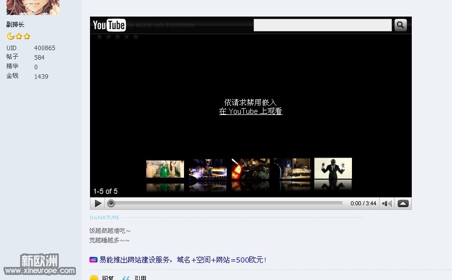
Task: Click the 精华 value 0
Action: pos(36,67)
